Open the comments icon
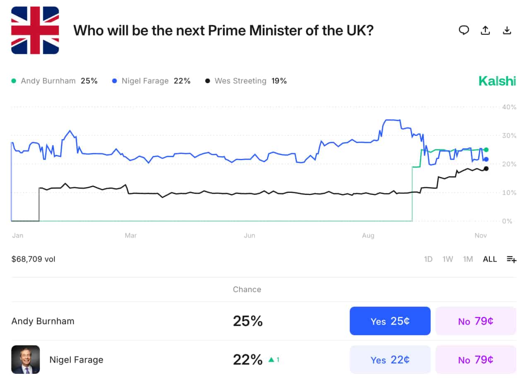 click(x=464, y=30)
